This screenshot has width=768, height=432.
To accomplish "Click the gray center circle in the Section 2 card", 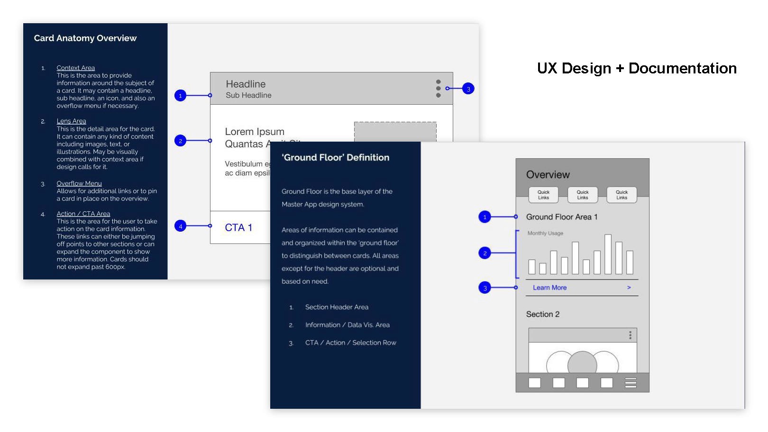I will (x=582, y=364).
